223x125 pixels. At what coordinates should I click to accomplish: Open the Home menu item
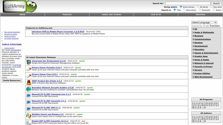(23, 15)
